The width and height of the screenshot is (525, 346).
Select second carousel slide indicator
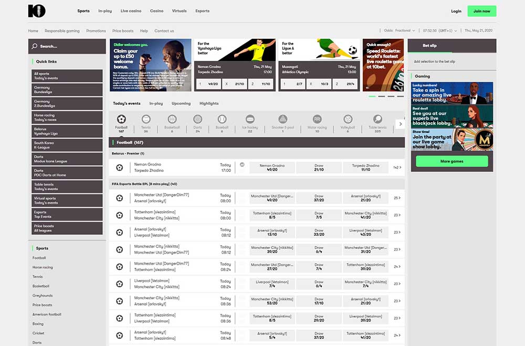tap(382, 96)
